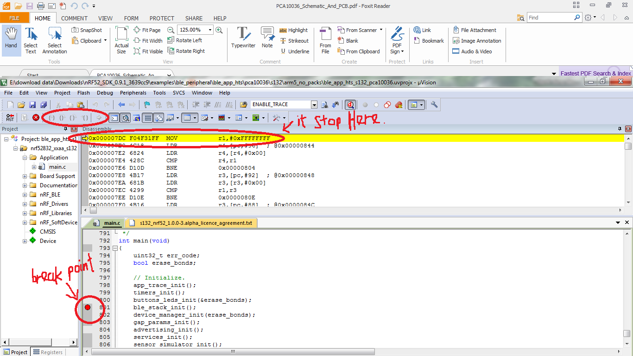Image resolution: width=633 pixels, height=356 pixels.
Task: Expand the nRF_BLE folder
Action: coord(25,195)
